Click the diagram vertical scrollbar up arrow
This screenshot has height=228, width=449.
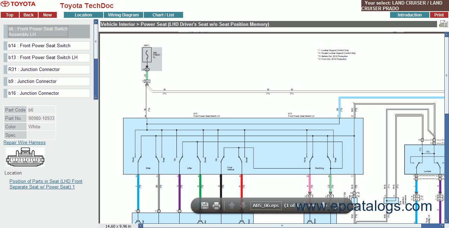coord(447,35)
